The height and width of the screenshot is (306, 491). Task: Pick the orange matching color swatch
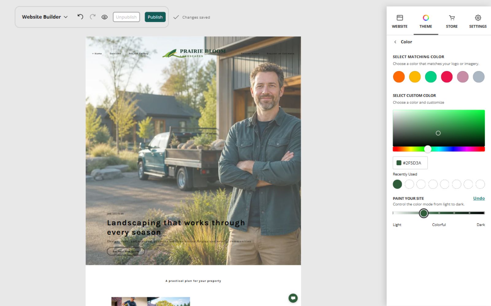(x=399, y=77)
